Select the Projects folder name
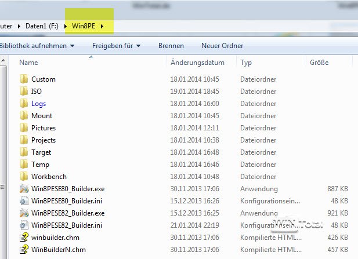Screen dimensions: 358x259 click(x=44, y=140)
